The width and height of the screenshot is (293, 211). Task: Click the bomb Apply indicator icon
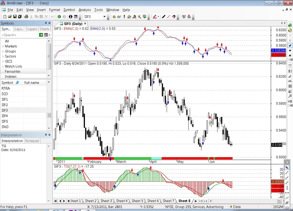click(114, 16)
